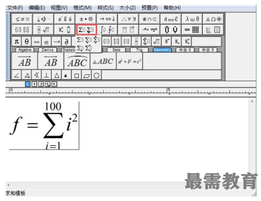Open the miscellaneous symbols palette (∂∞ℓ)
Viewport: 261px width, 201px height.
pyautogui.click(x=171, y=19)
